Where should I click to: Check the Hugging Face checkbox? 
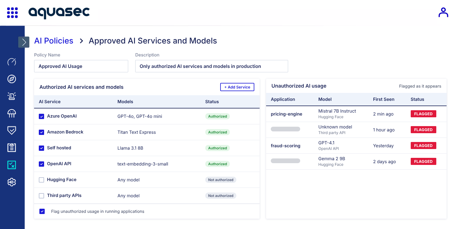[x=41, y=180]
